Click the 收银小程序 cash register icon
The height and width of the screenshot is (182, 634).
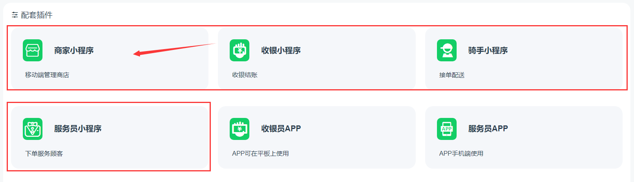point(240,50)
